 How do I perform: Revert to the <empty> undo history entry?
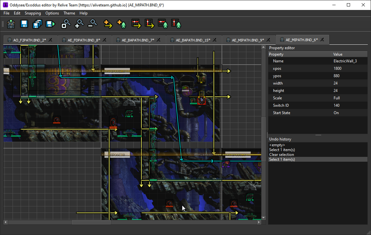318,145
